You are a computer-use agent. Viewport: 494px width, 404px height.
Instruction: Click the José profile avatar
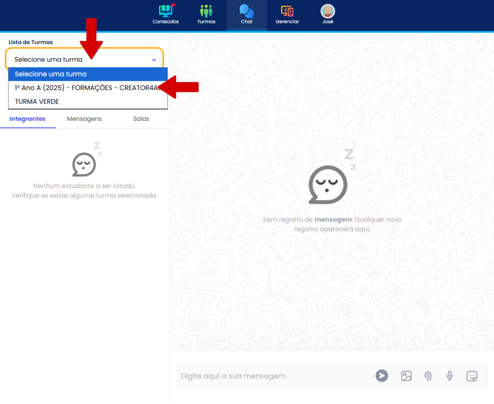tap(327, 11)
